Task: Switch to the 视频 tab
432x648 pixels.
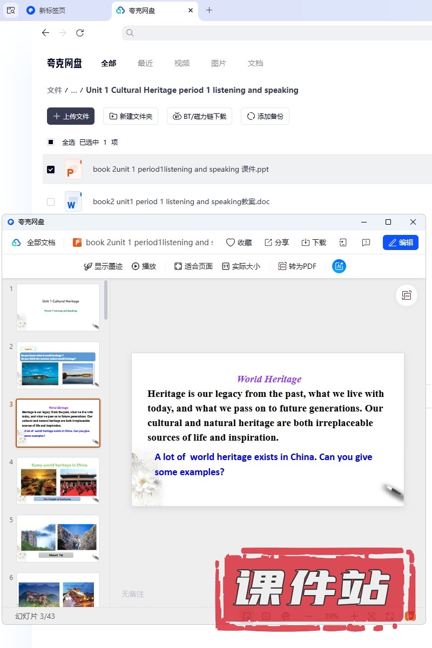Action: 182,63
